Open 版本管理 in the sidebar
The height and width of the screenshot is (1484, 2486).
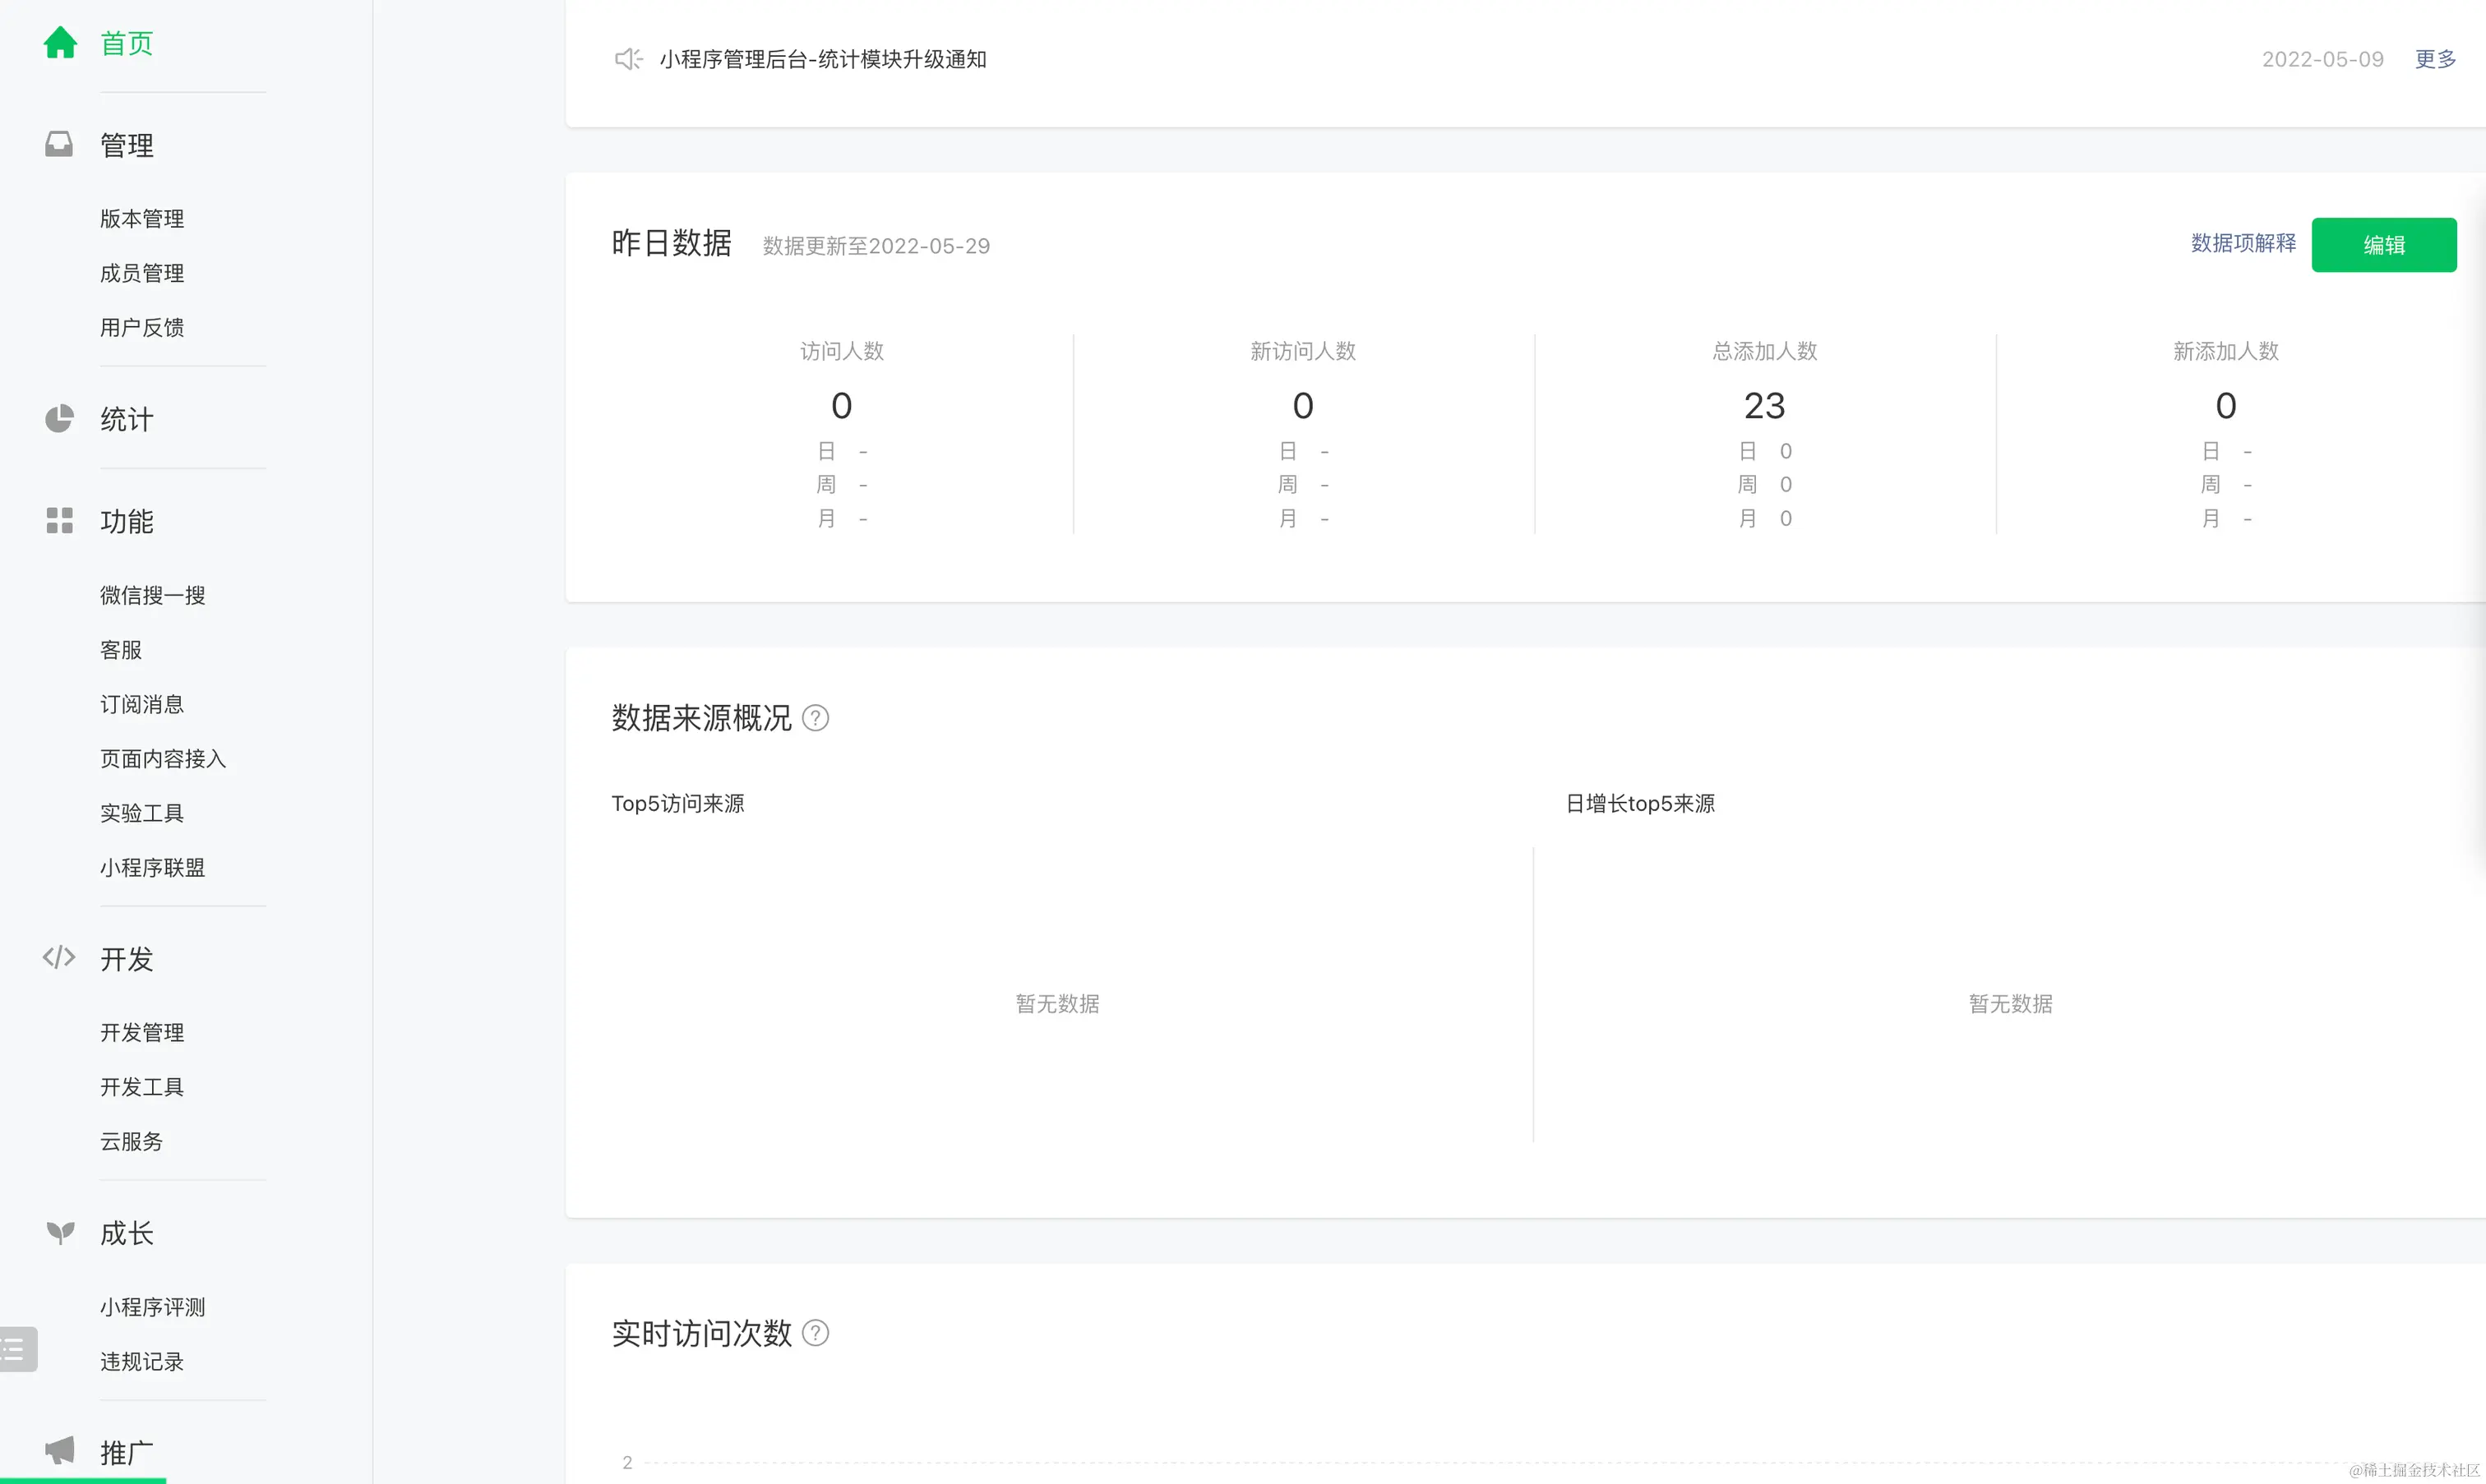tap(142, 219)
